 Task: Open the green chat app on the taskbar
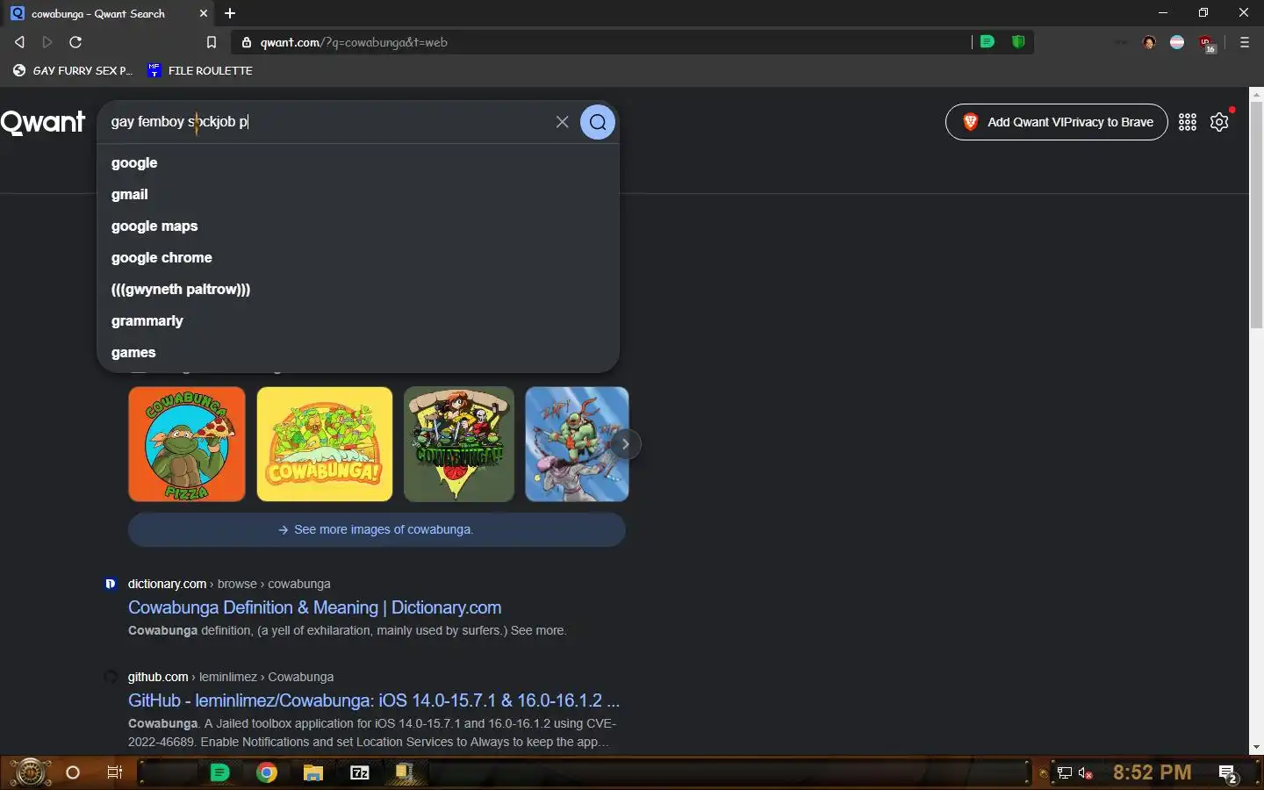tap(220, 772)
